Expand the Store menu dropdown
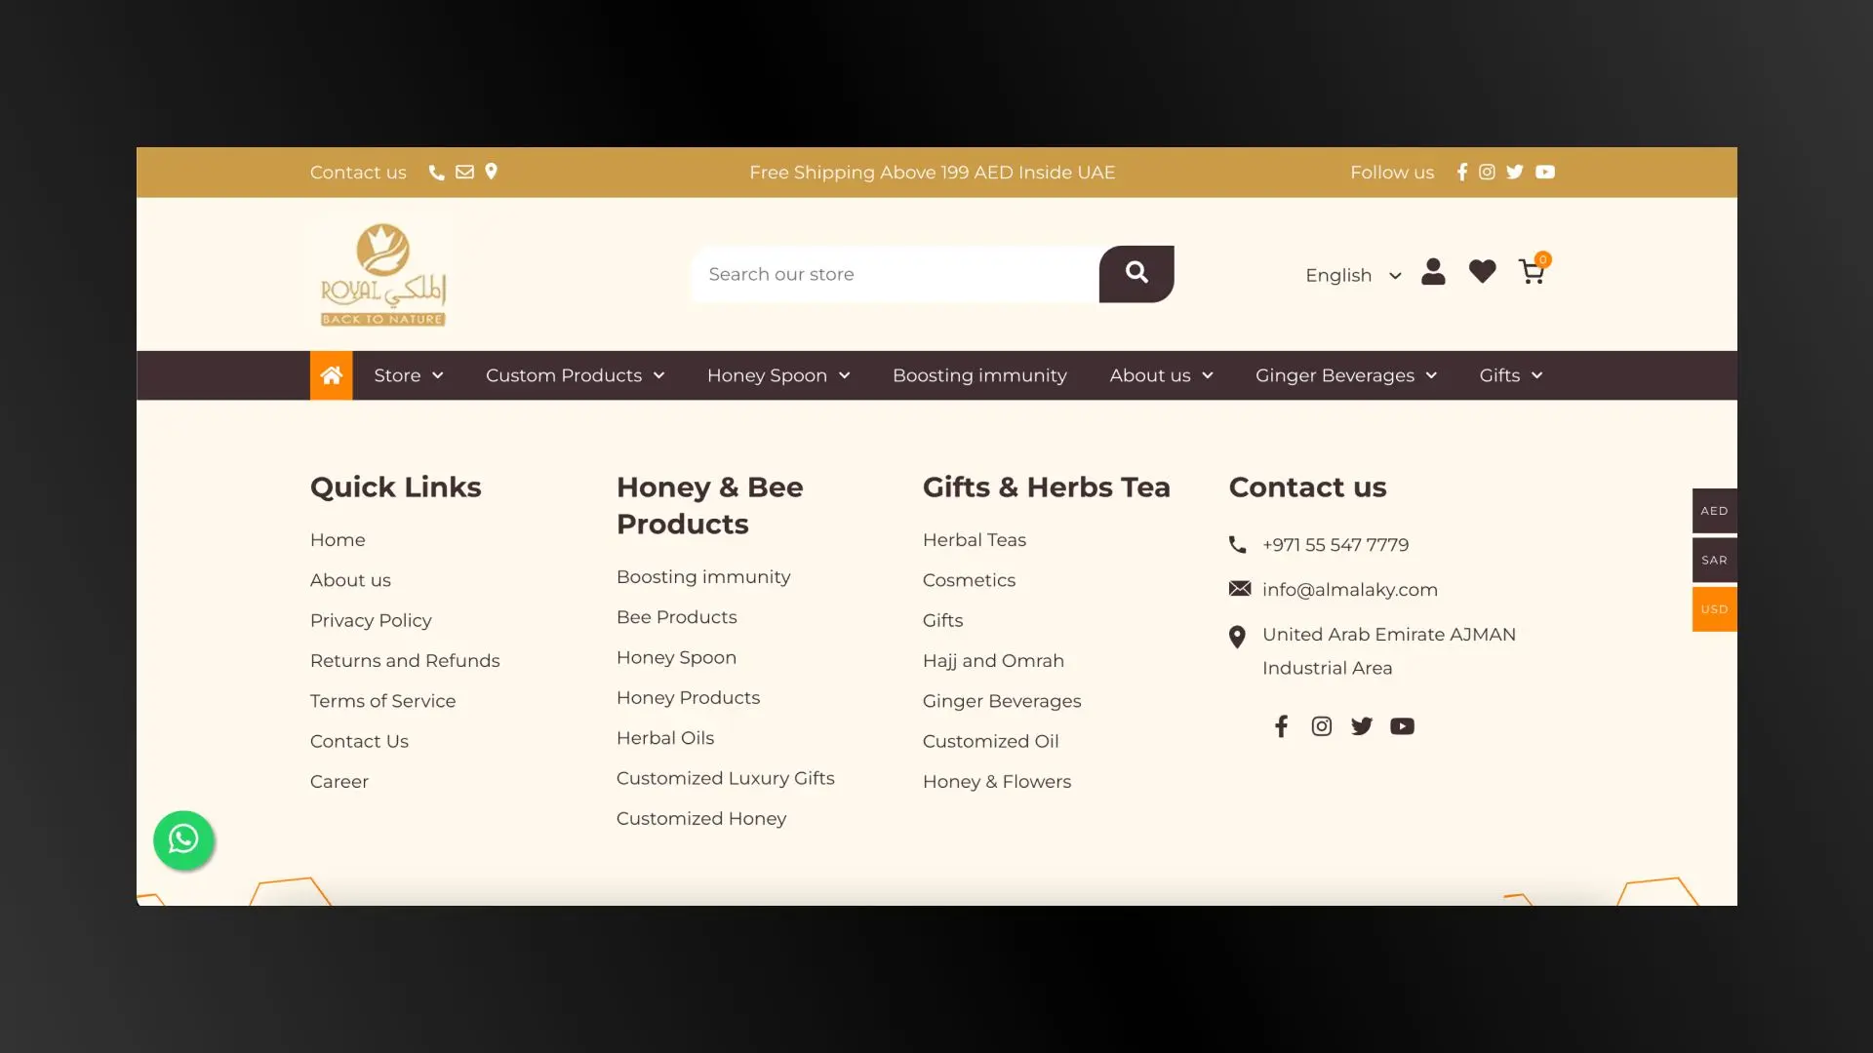This screenshot has width=1873, height=1053. click(x=408, y=375)
